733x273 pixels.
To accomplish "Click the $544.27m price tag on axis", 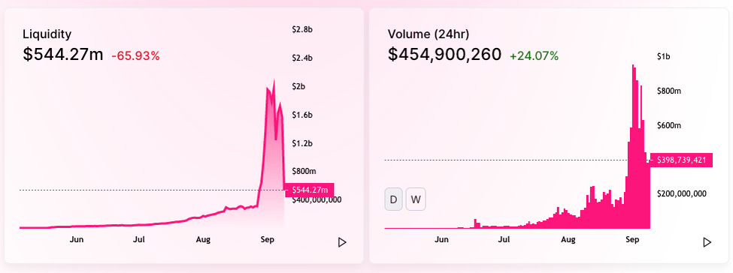I will tap(309, 190).
